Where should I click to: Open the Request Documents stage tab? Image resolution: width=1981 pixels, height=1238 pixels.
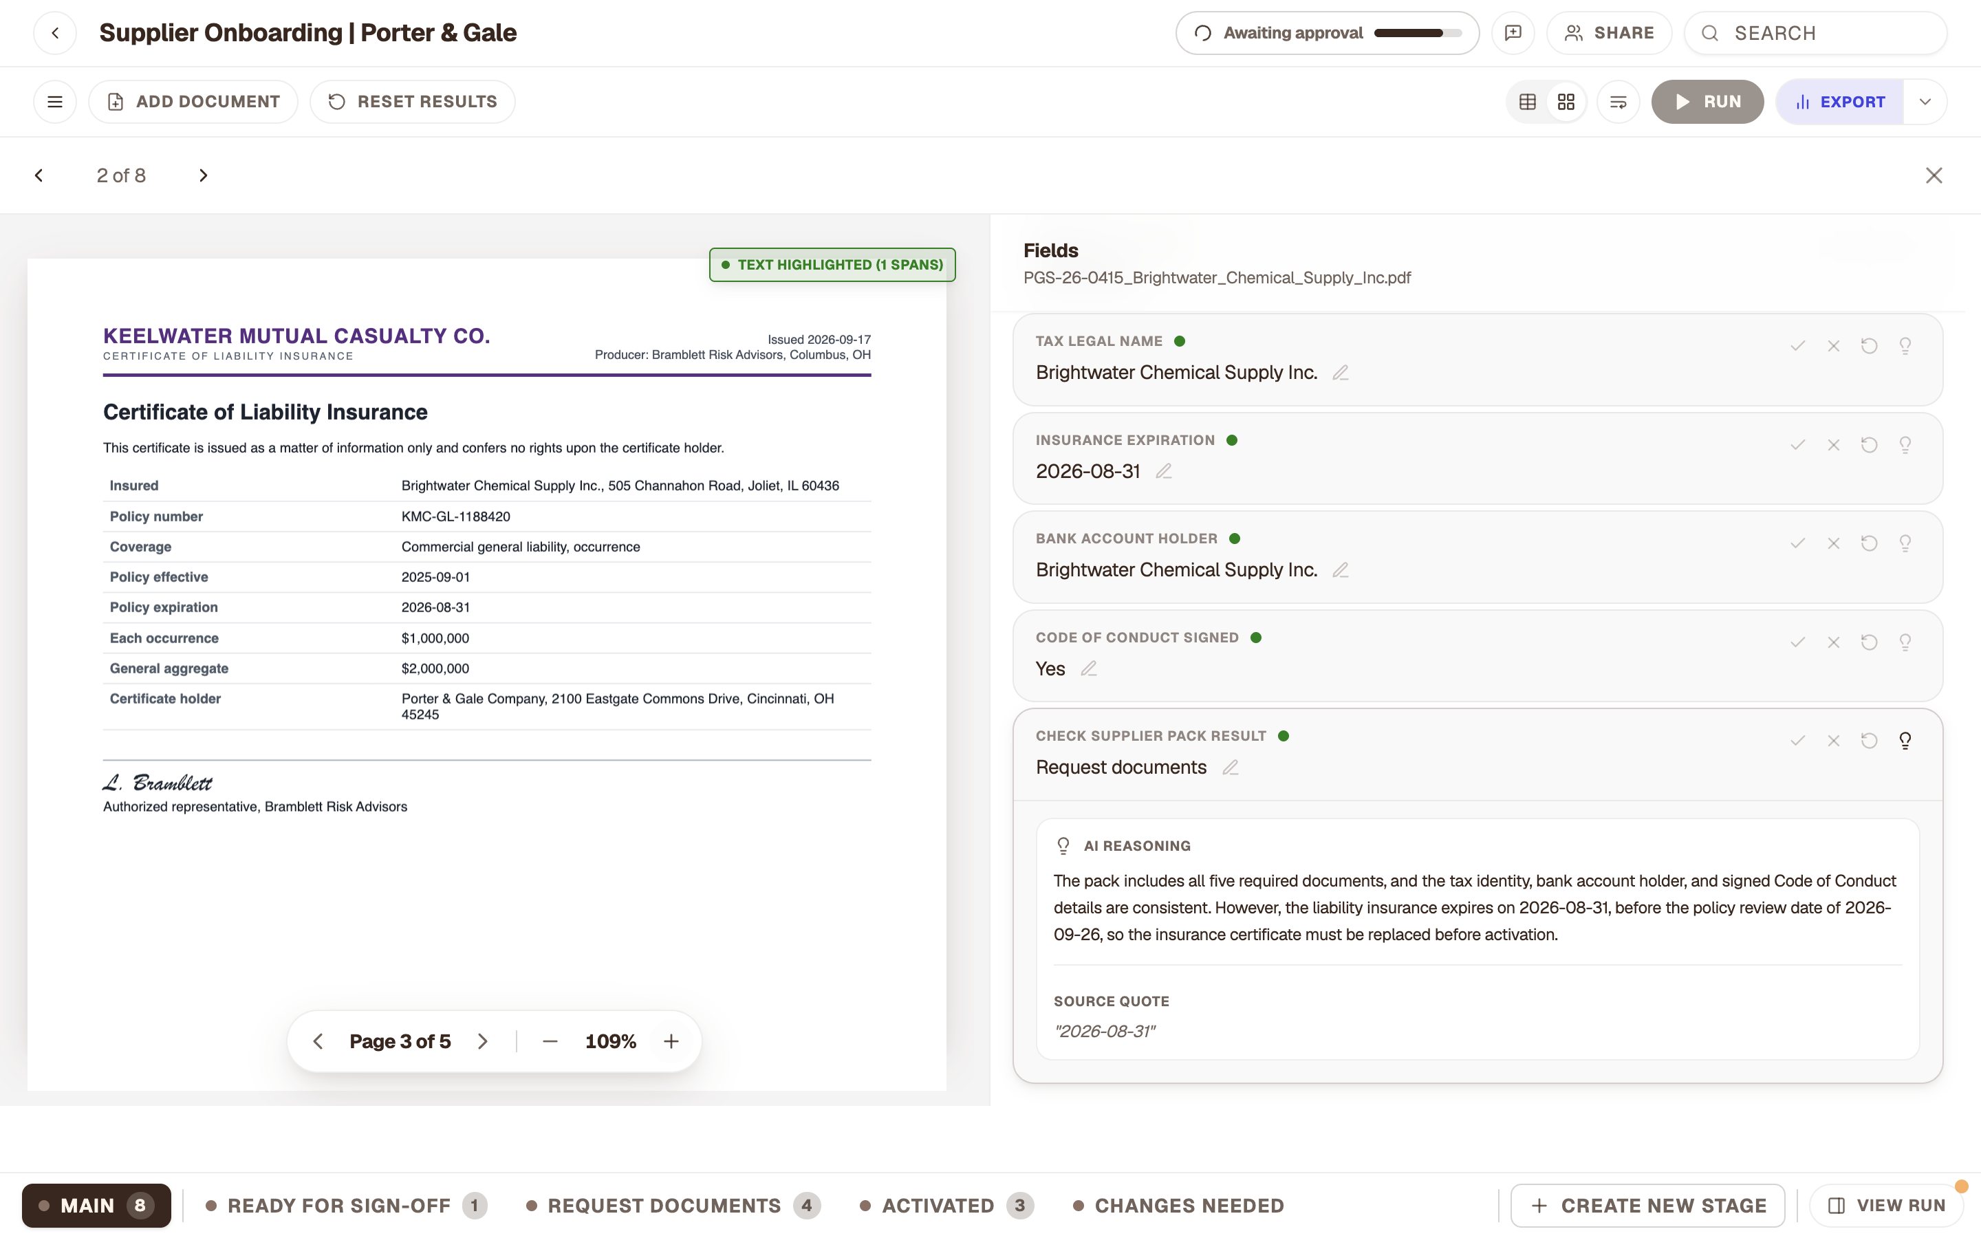(x=673, y=1205)
